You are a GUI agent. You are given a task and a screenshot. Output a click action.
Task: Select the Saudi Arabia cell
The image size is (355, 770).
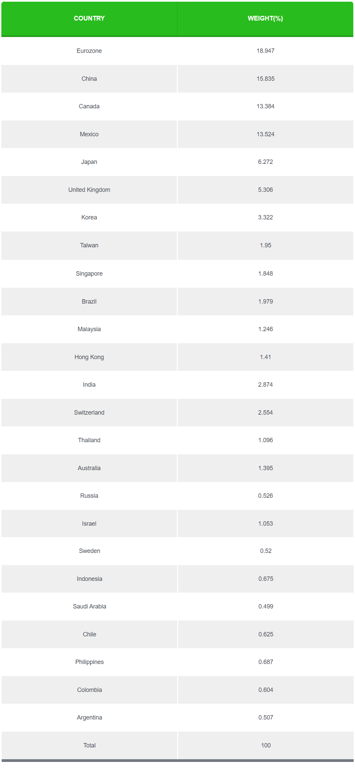(89, 606)
